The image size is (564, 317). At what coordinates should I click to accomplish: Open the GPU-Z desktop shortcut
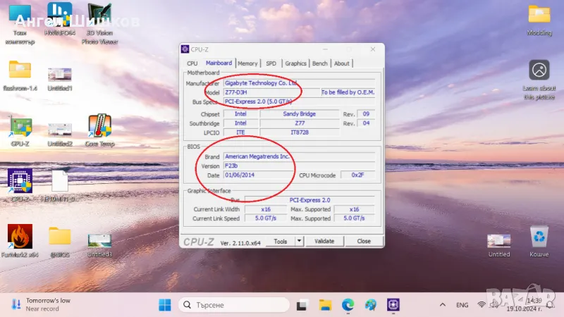(x=20, y=128)
